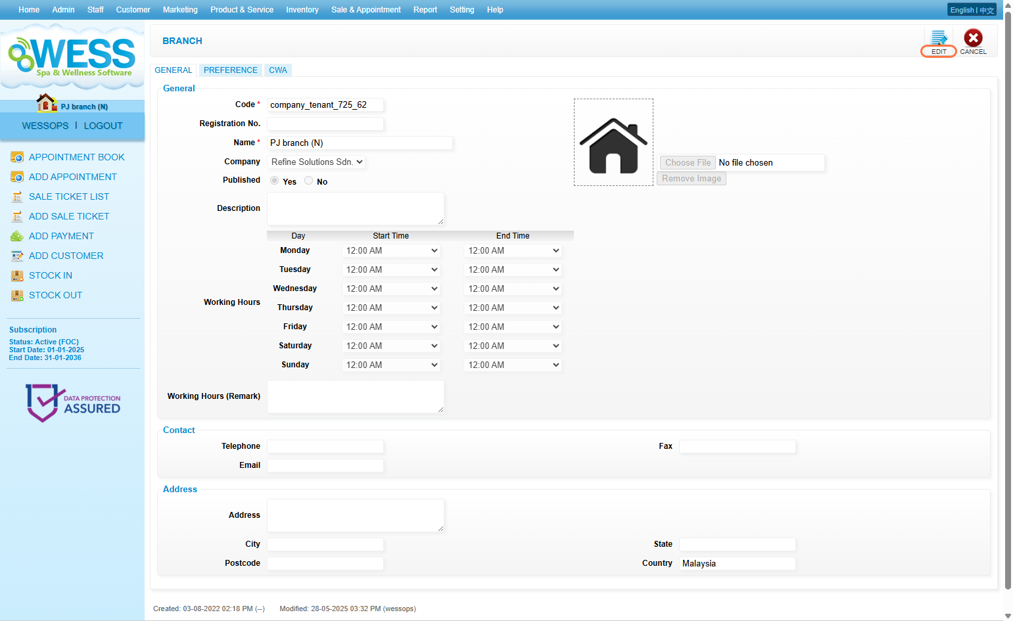Click the branch house image thumbnail

613,143
